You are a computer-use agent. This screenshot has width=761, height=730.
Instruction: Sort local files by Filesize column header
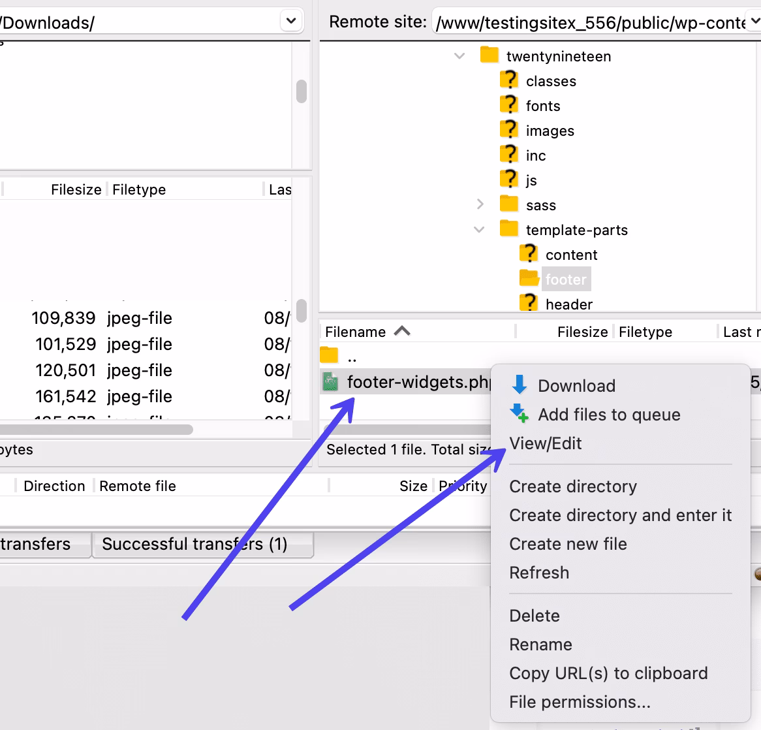(x=76, y=189)
